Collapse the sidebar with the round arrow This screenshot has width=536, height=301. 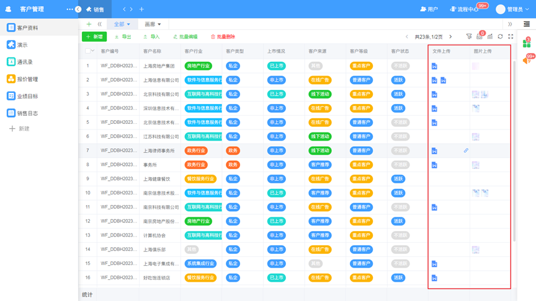pos(78,9)
